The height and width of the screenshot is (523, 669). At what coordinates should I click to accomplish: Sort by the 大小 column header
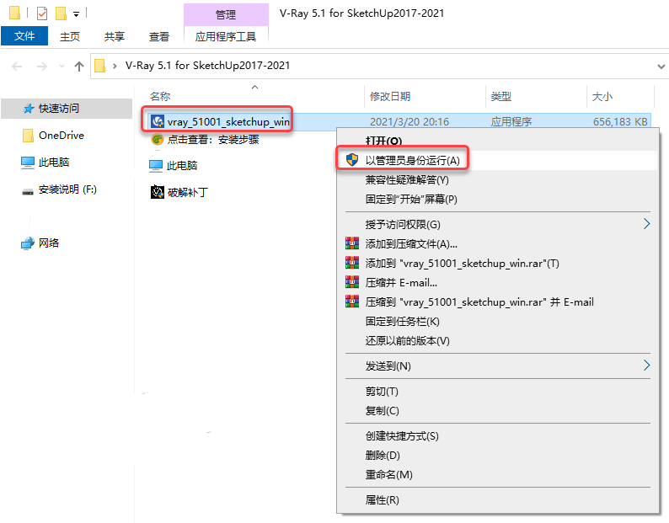(602, 96)
